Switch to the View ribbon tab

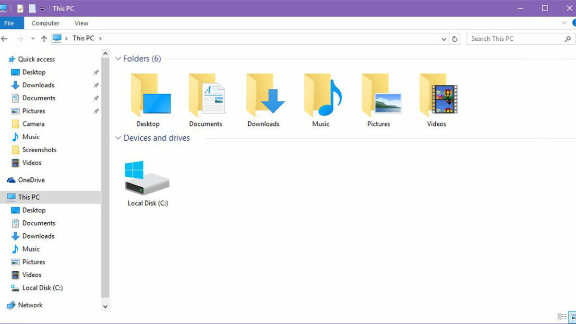(x=82, y=23)
